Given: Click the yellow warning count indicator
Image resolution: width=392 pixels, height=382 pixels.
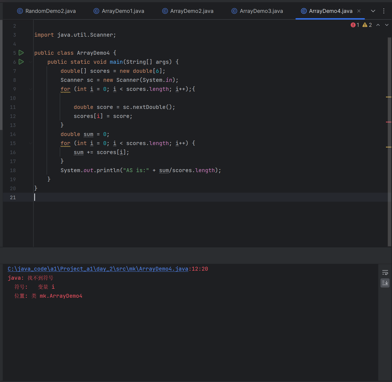Looking at the screenshot, I should [x=367, y=25].
